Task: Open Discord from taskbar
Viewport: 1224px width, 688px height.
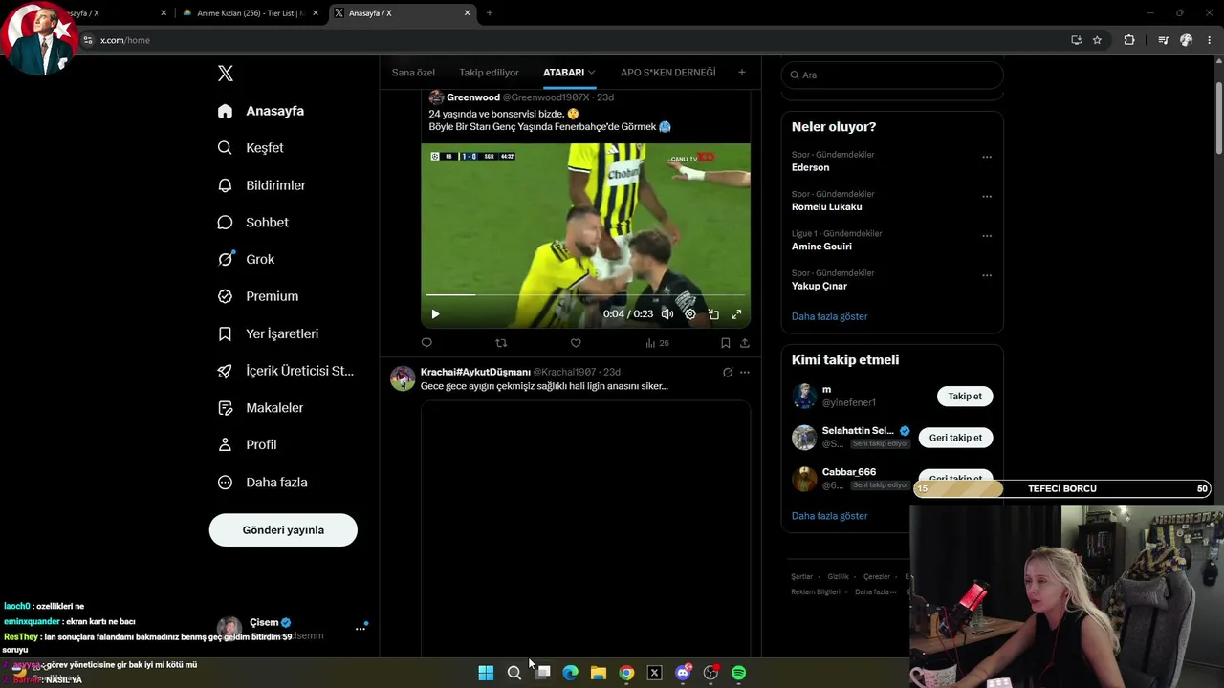Action: (x=683, y=673)
